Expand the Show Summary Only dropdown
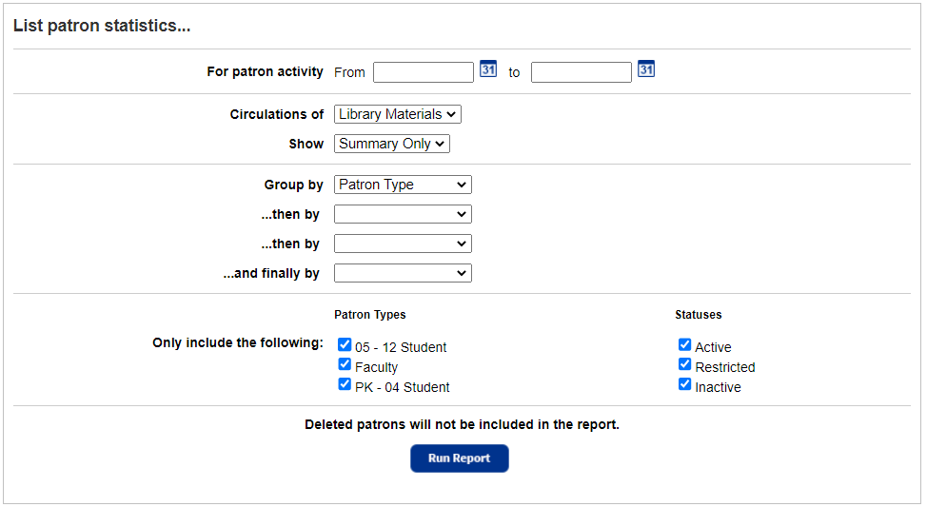The image size is (927, 507). point(391,144)
